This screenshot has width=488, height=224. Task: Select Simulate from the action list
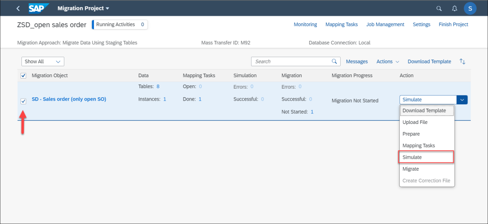click(x=426, y=157)
